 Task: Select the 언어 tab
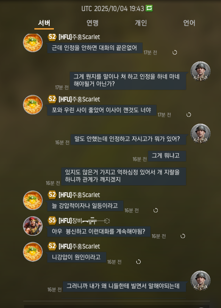pyautogui.click(x=189, y=23)
